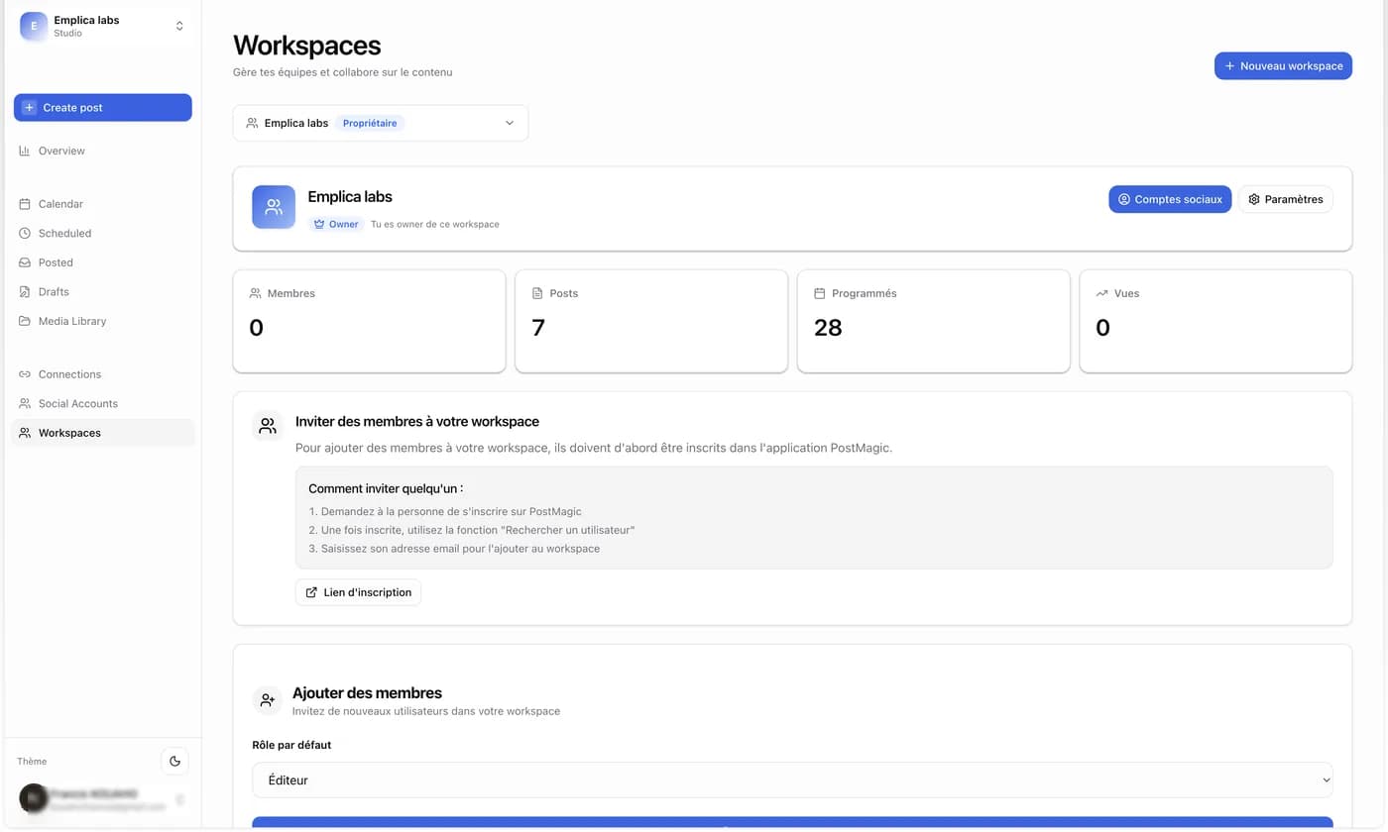Click the Vues count 0

[1102, 328]
